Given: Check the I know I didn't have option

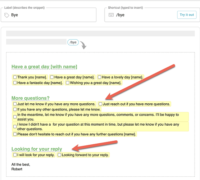Looking at the screenshot, I should (15, 126).
